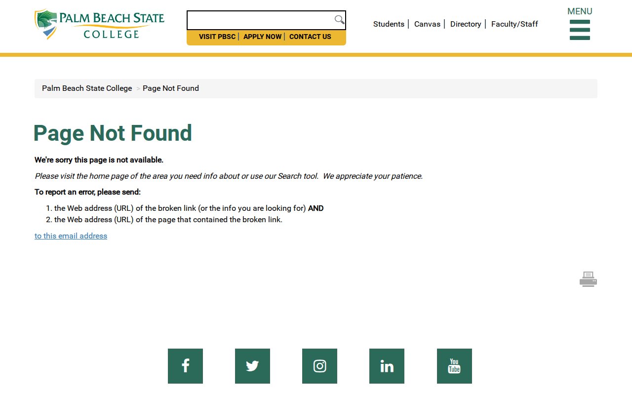
Task: Click the magnifying glass search icon
Action: coord(339,20)
